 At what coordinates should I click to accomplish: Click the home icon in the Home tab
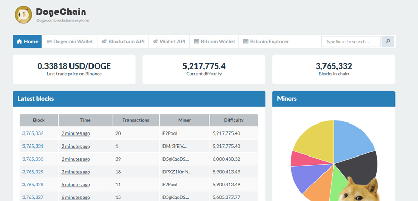19,42
